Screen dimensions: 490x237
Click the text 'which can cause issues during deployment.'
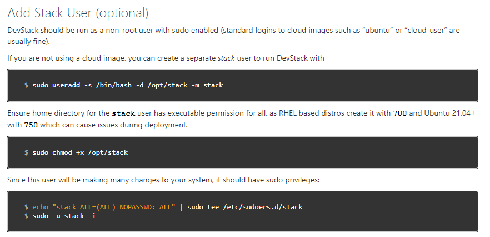(x=114, y=125)
